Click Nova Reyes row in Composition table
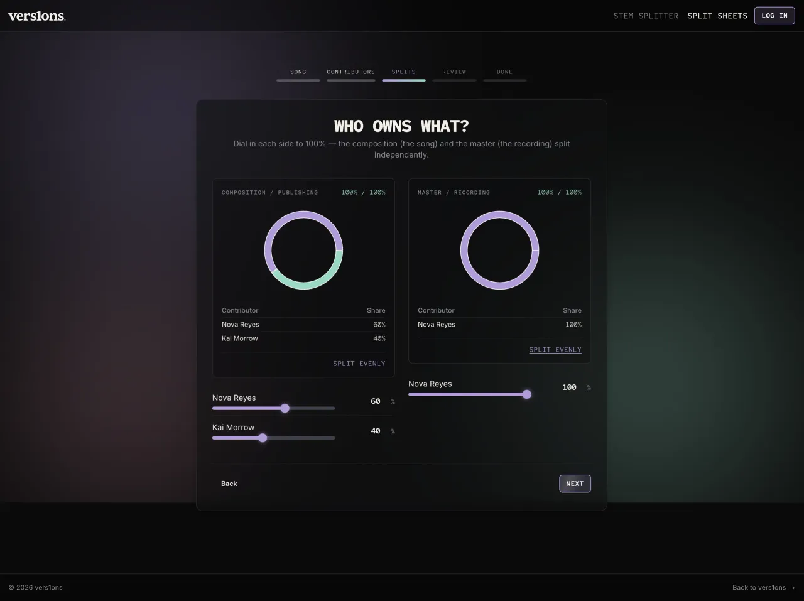The width and height of the screenshot is (804, 601). point(303,325)
